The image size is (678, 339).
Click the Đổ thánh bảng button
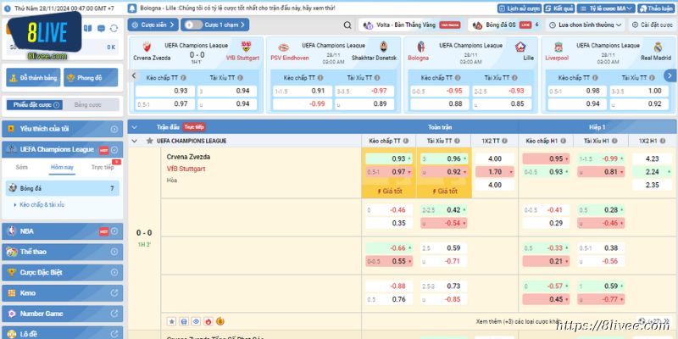(x=33, y=78)
